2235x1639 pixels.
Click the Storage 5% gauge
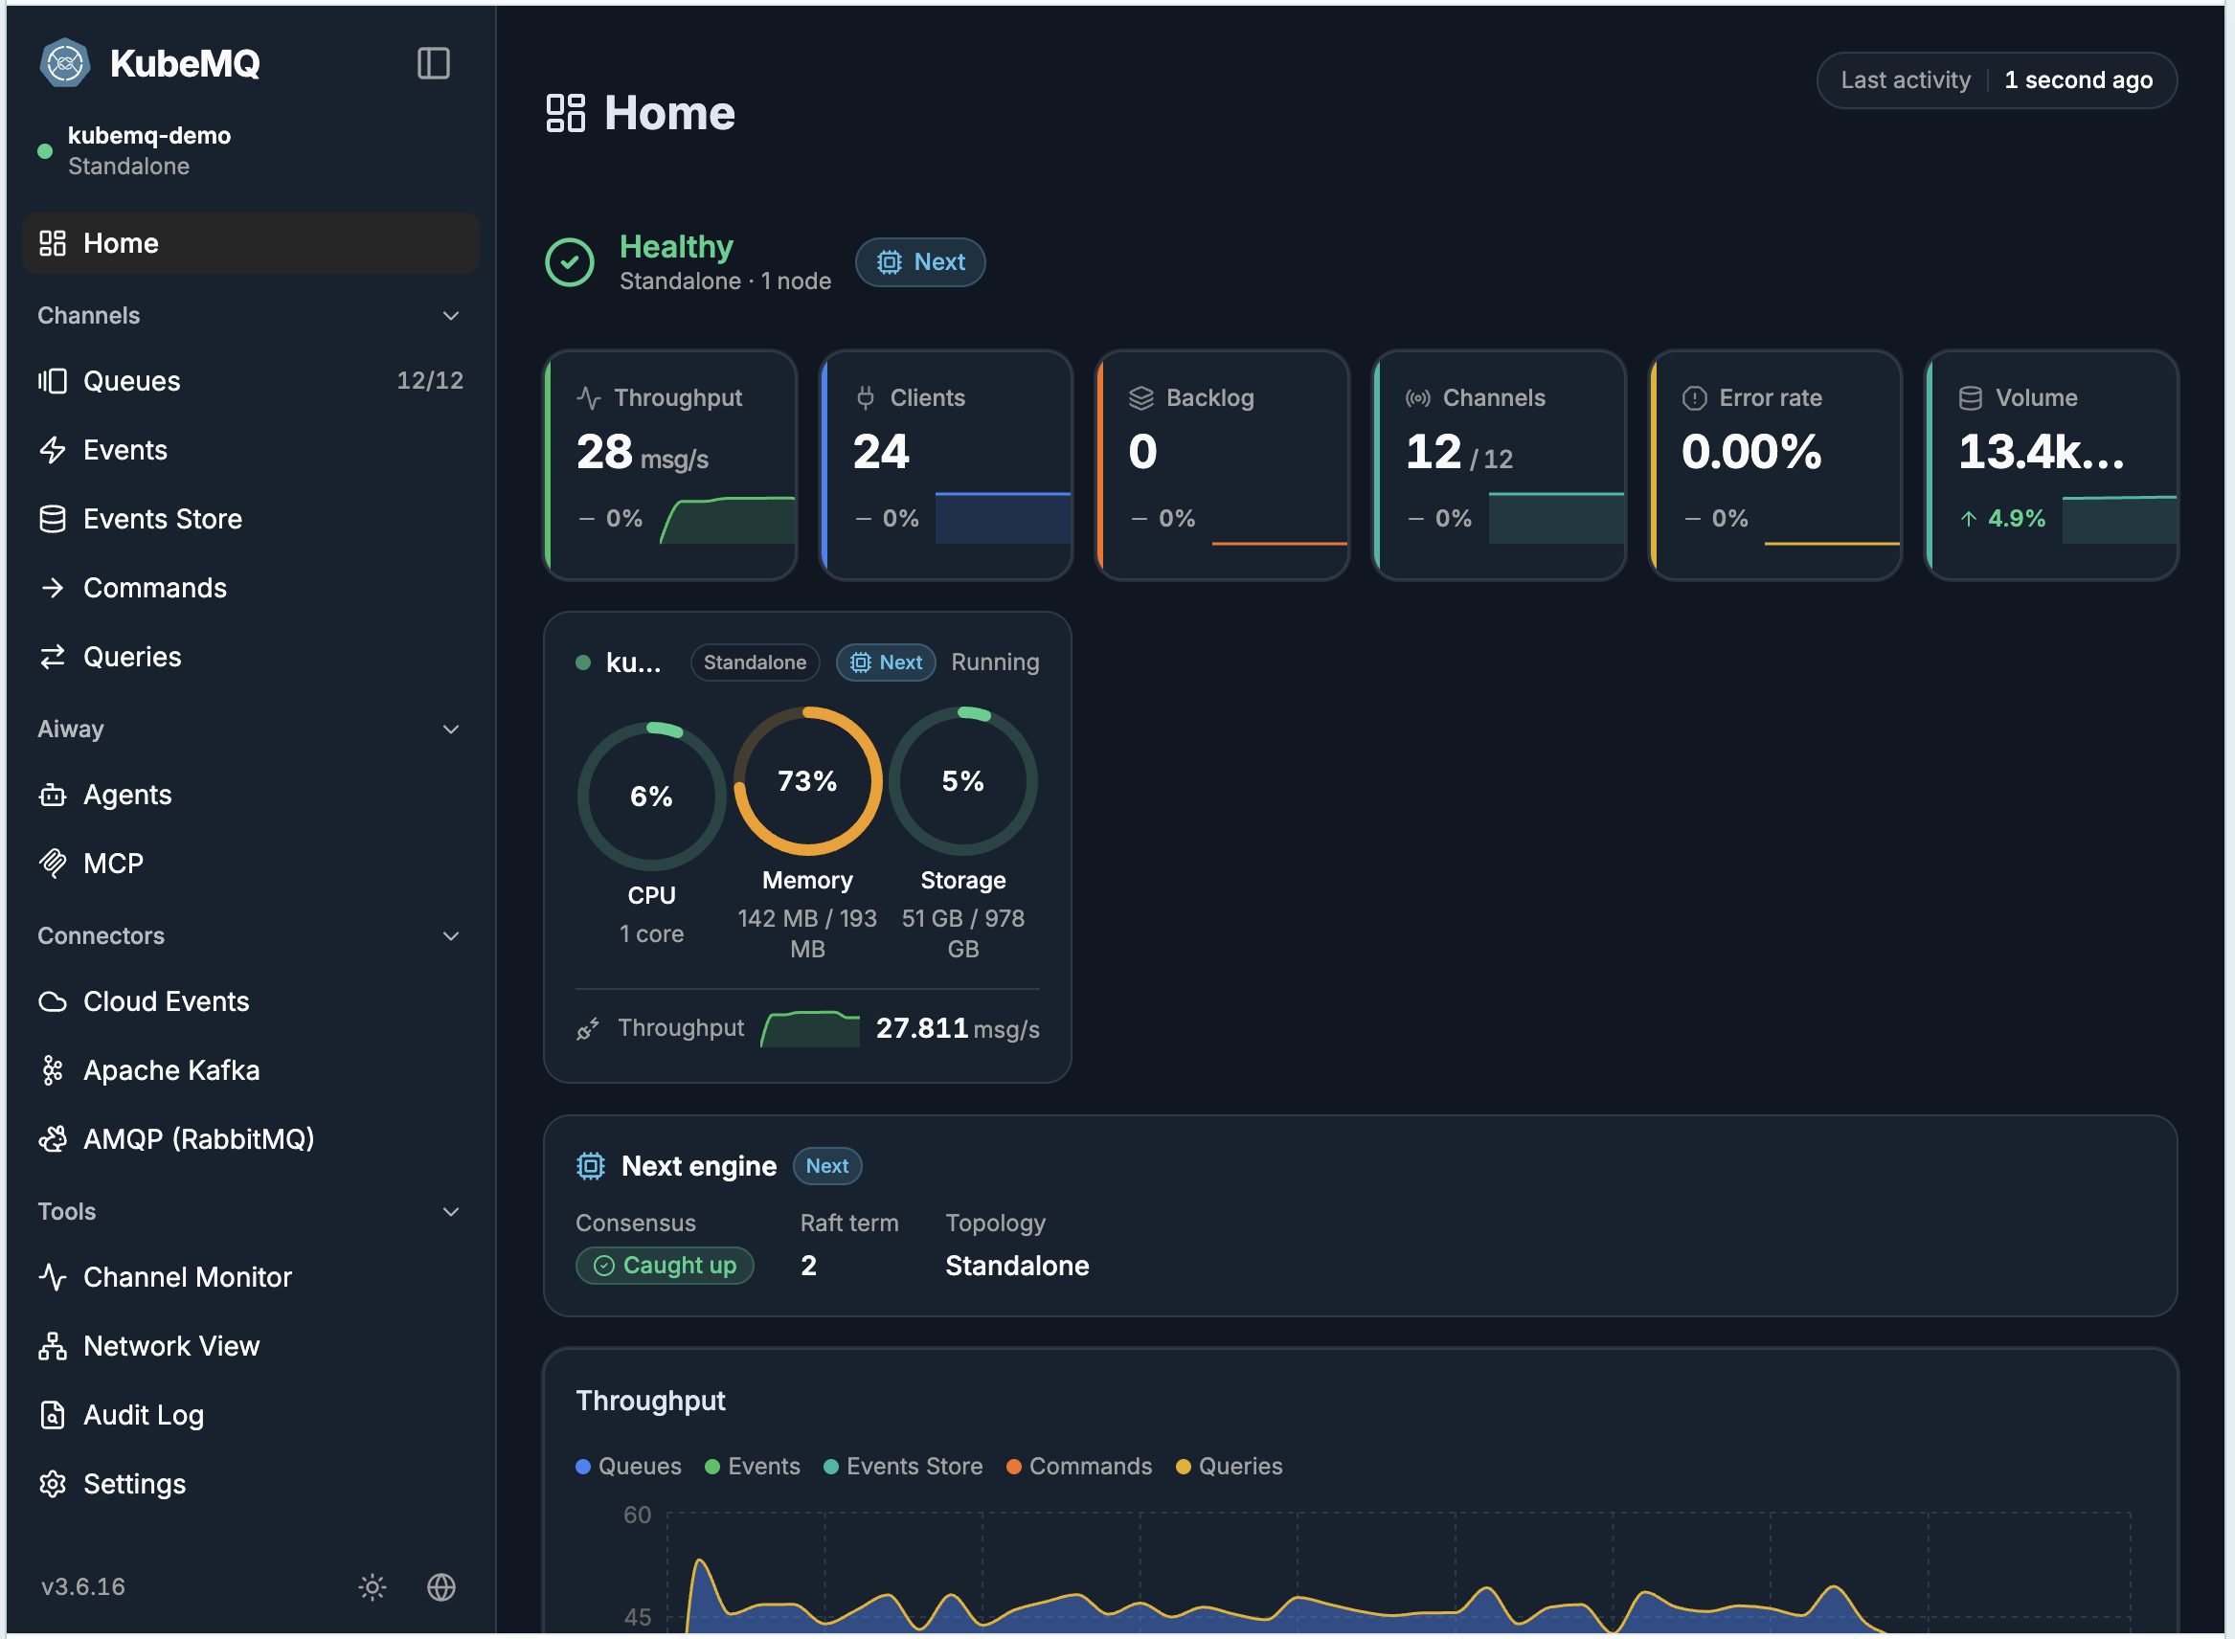[x=962, y=782]
